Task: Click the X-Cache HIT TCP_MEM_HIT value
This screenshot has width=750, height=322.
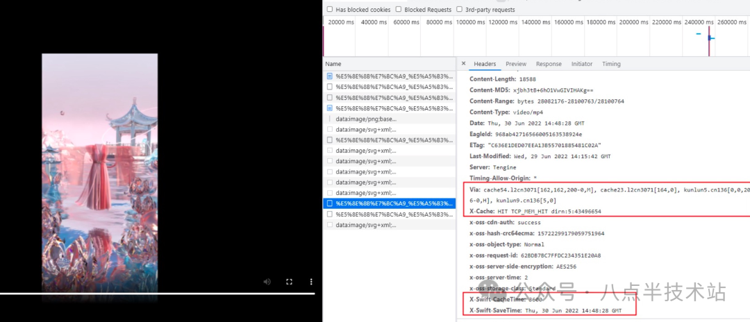Action: click(x=549, y=211)
